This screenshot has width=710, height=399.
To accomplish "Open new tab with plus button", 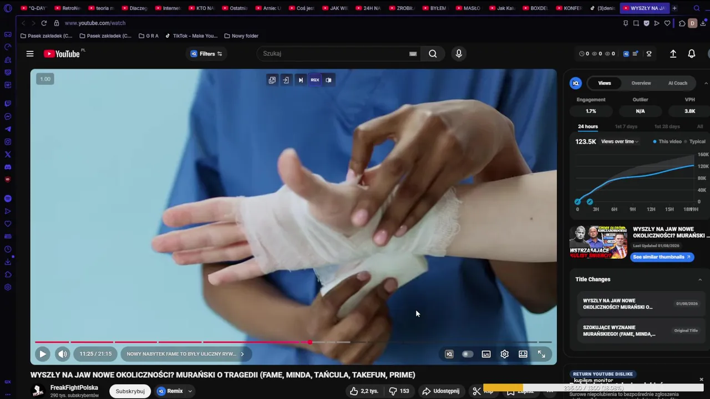I will tap(674, 8).
